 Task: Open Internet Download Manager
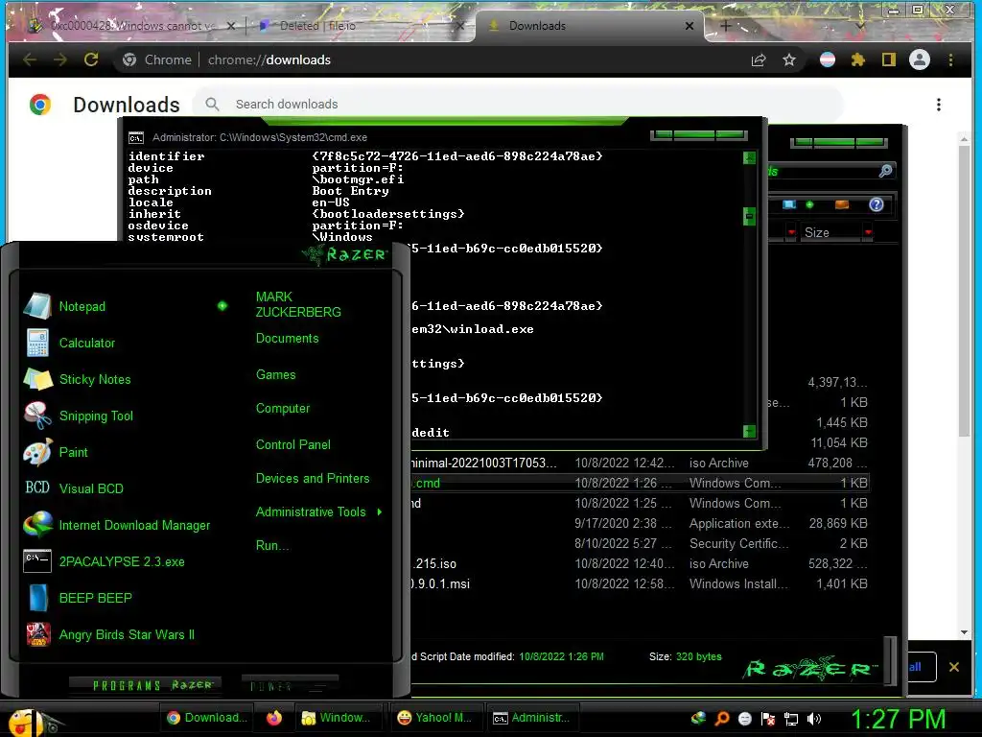[134, 525]
